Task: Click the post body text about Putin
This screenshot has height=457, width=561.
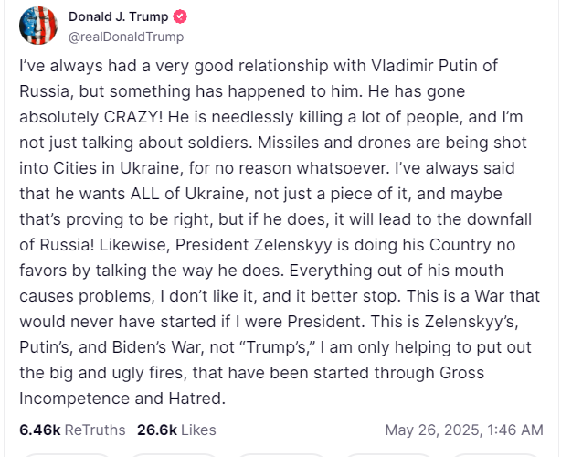Action: 279,232
